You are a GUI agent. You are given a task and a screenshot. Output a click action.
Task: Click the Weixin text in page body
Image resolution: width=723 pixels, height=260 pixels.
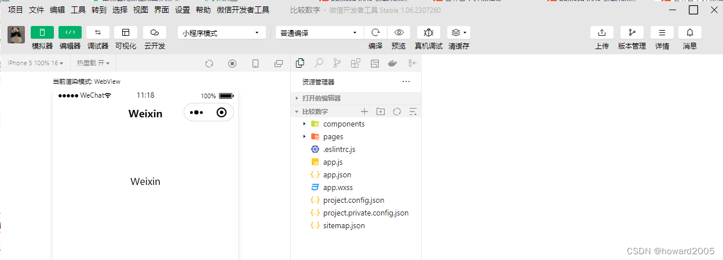click(145, 181)
